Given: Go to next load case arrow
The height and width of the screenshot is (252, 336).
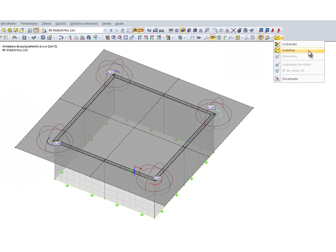Looking at the screenshot, I should pos(117,30).
